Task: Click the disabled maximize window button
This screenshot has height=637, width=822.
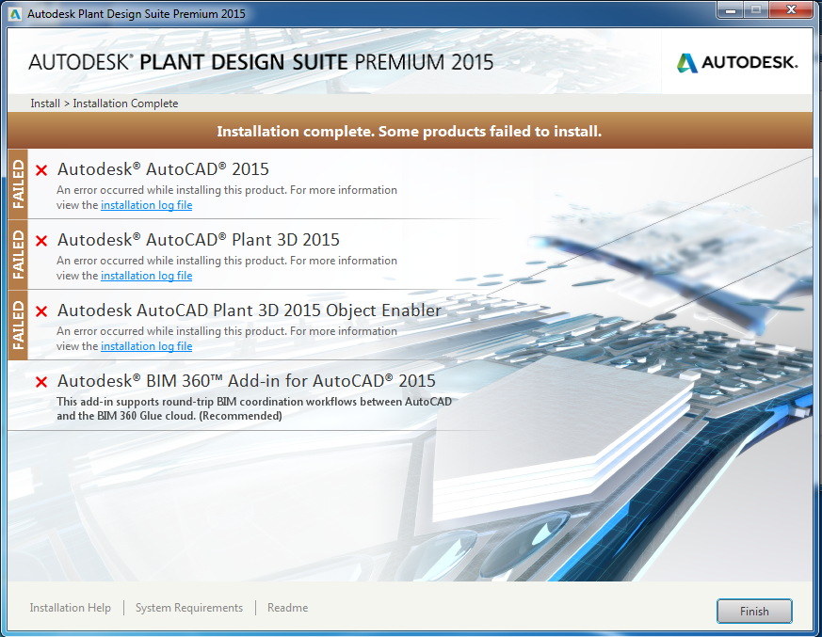Action: point(756,10)
